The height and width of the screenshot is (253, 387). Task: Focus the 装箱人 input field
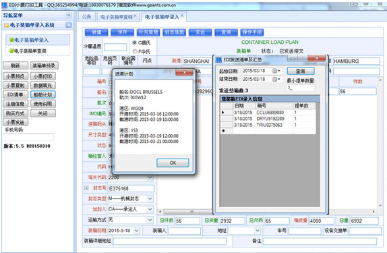185,231
